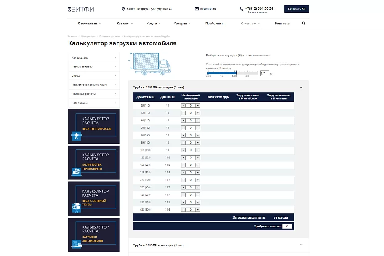Click the location pin icon by address
The height and width of the screenshot is (256, 384).
pos(123,9)
